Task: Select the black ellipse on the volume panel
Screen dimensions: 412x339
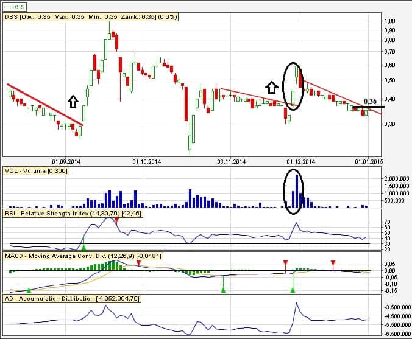Action: pyautogui.click(x=293, y=191)
